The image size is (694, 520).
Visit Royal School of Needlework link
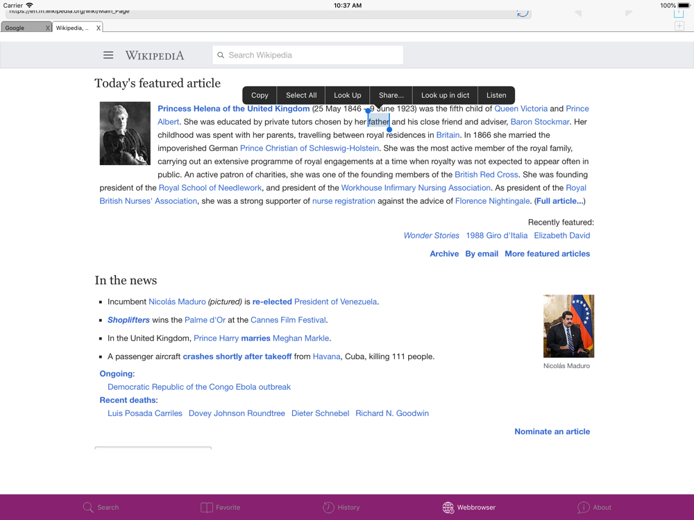click(210, 188)
